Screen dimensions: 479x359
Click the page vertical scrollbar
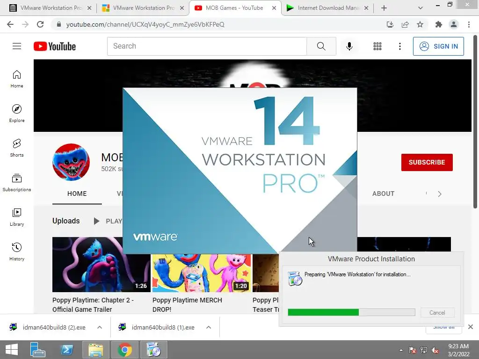(x=475, y=122)
